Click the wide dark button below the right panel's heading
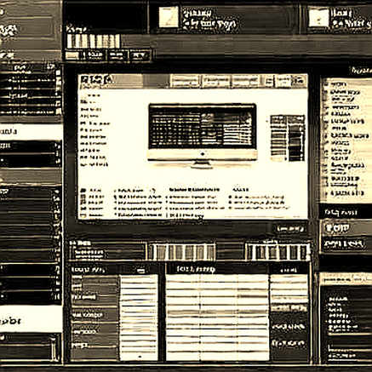 [x=343, y=243]
